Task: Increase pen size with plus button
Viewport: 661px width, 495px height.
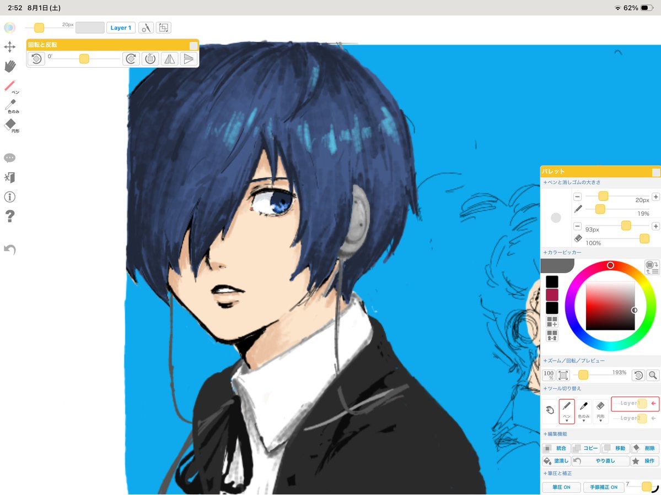Action: click(655, 197)
